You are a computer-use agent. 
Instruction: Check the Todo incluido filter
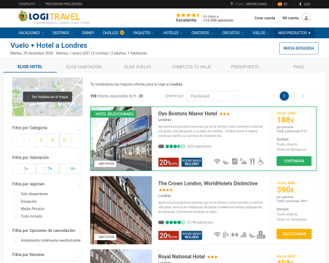[16, 216]
